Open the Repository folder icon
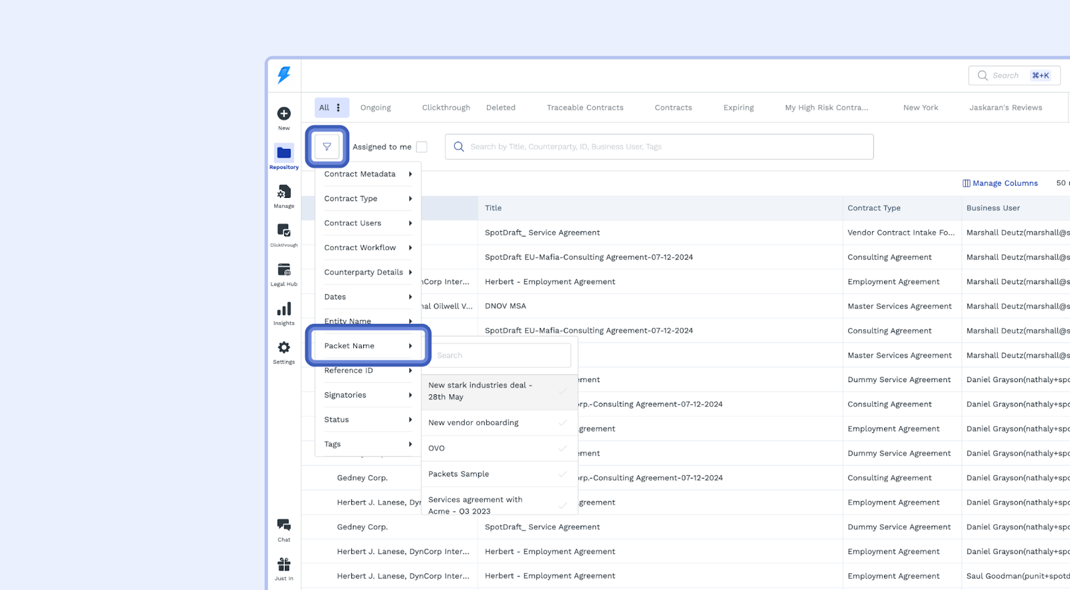 coord(284,153)
